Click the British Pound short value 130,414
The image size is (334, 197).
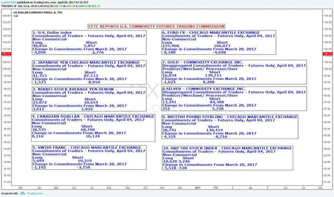click(215, 130)
